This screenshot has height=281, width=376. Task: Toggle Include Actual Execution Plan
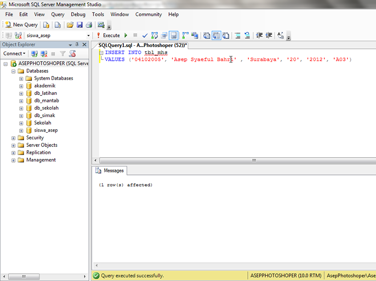tap(186, 36)
